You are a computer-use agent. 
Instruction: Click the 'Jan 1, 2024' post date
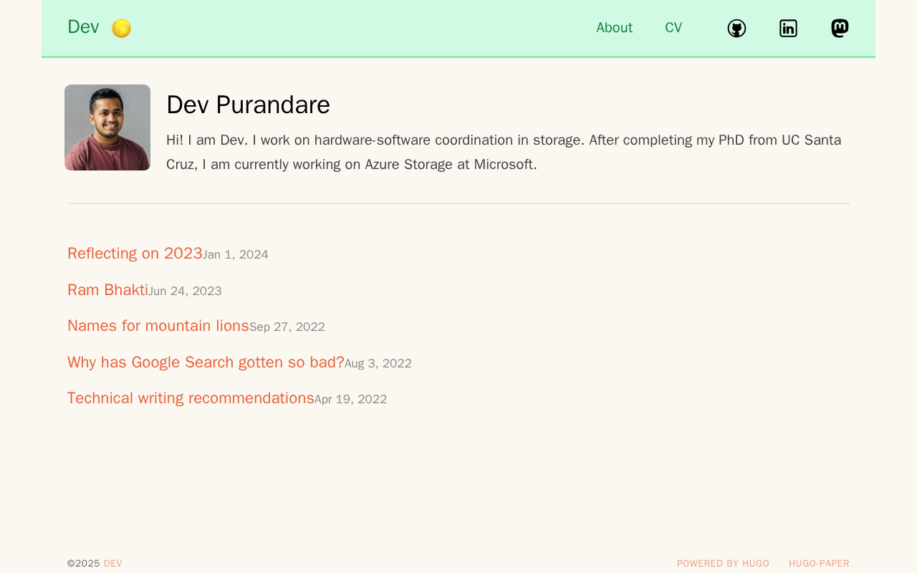click(x=236, y=255)
